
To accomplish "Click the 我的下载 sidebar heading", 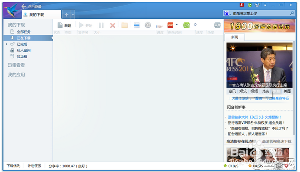I will [x=16, y=25].
